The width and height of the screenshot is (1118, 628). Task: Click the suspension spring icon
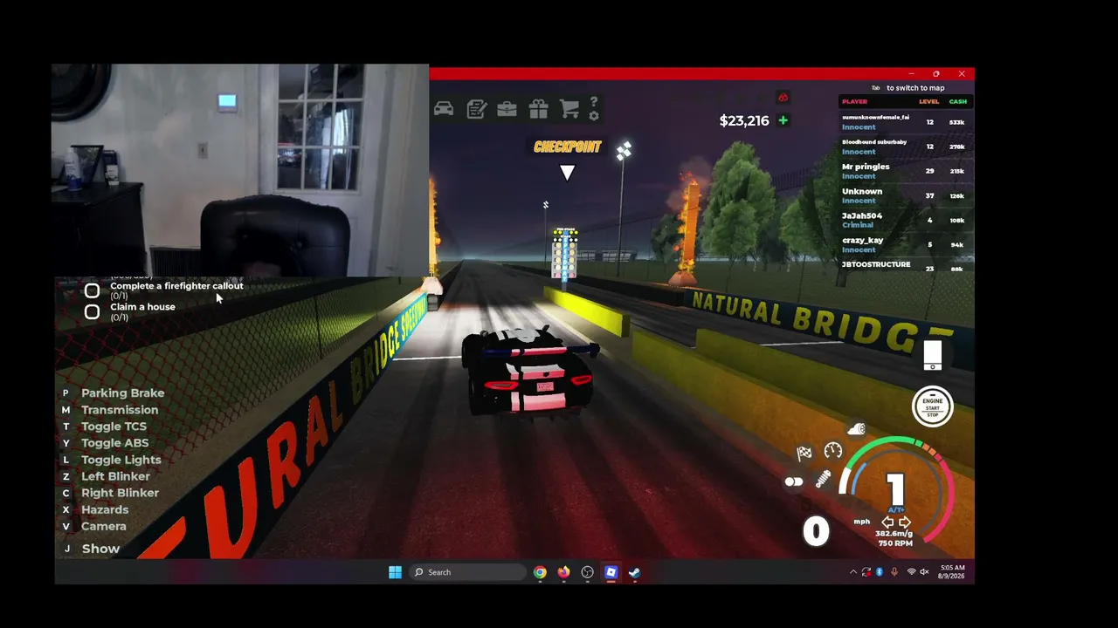coord(823,479)
